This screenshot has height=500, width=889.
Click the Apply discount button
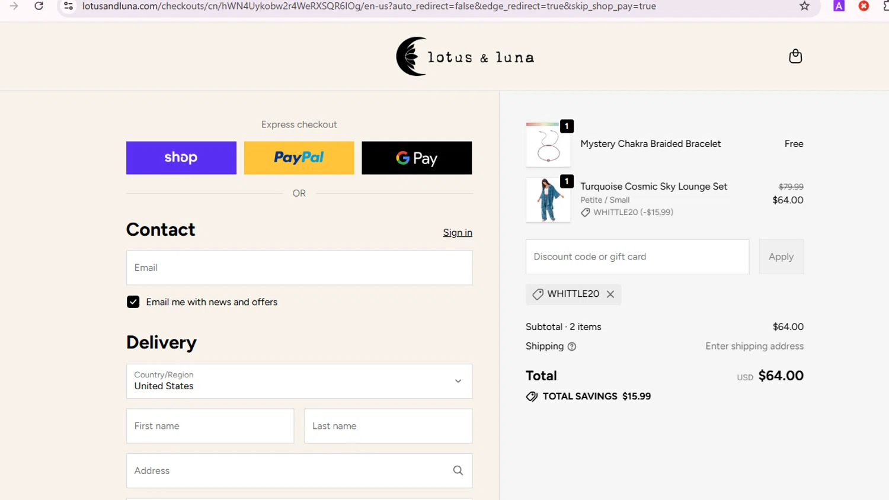pos(781,257)
